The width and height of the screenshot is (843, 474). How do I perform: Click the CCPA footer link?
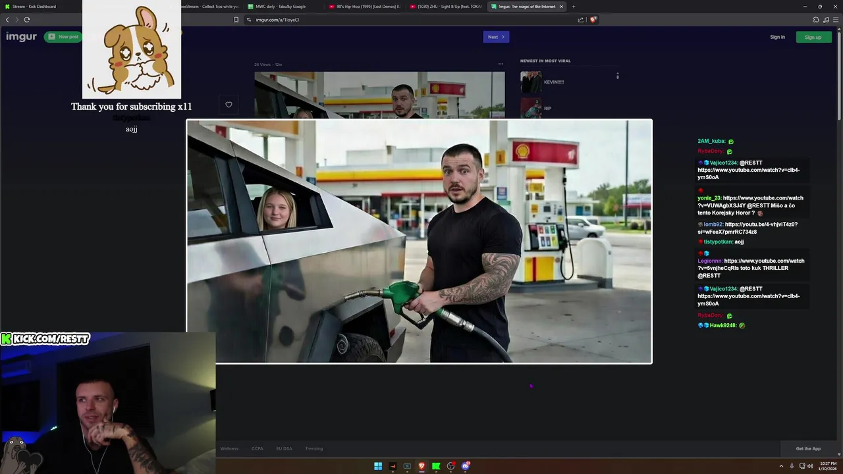tap(258, 448)
